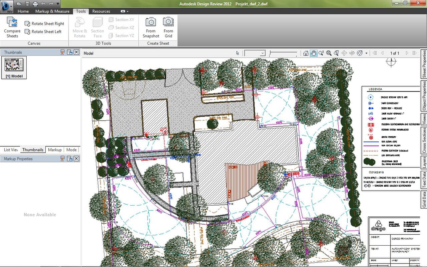
Task: Click the Move & Rotate 3D tool
Action: pos(80,27)
